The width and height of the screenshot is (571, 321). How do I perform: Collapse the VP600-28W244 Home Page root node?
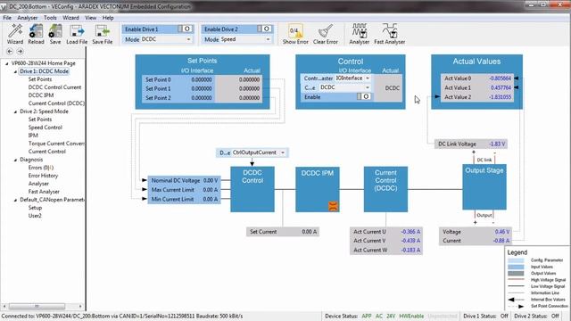[x=7, y=63]
